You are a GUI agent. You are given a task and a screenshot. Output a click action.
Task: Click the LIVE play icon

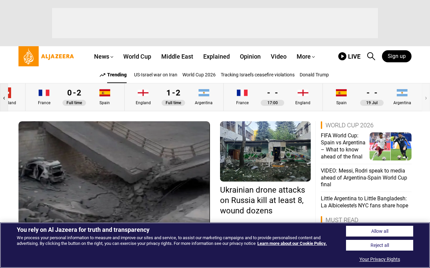point(342,56)
